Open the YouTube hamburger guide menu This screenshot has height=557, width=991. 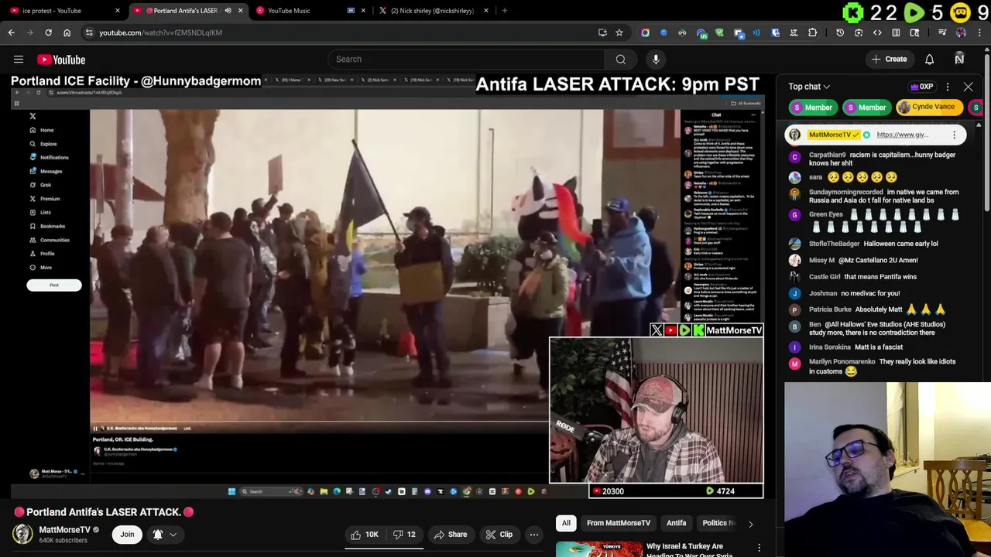click(x=19, y=60)
